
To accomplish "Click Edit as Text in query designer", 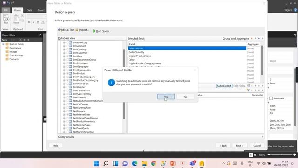I will tap(66, 30).
